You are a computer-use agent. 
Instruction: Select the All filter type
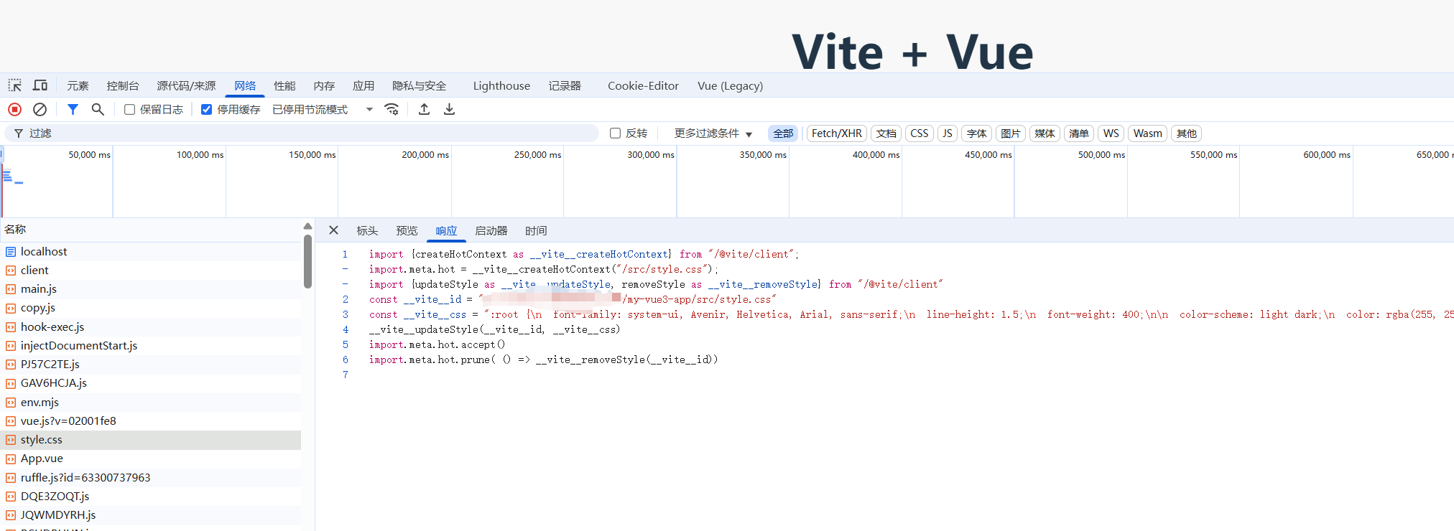click(783, 133)
